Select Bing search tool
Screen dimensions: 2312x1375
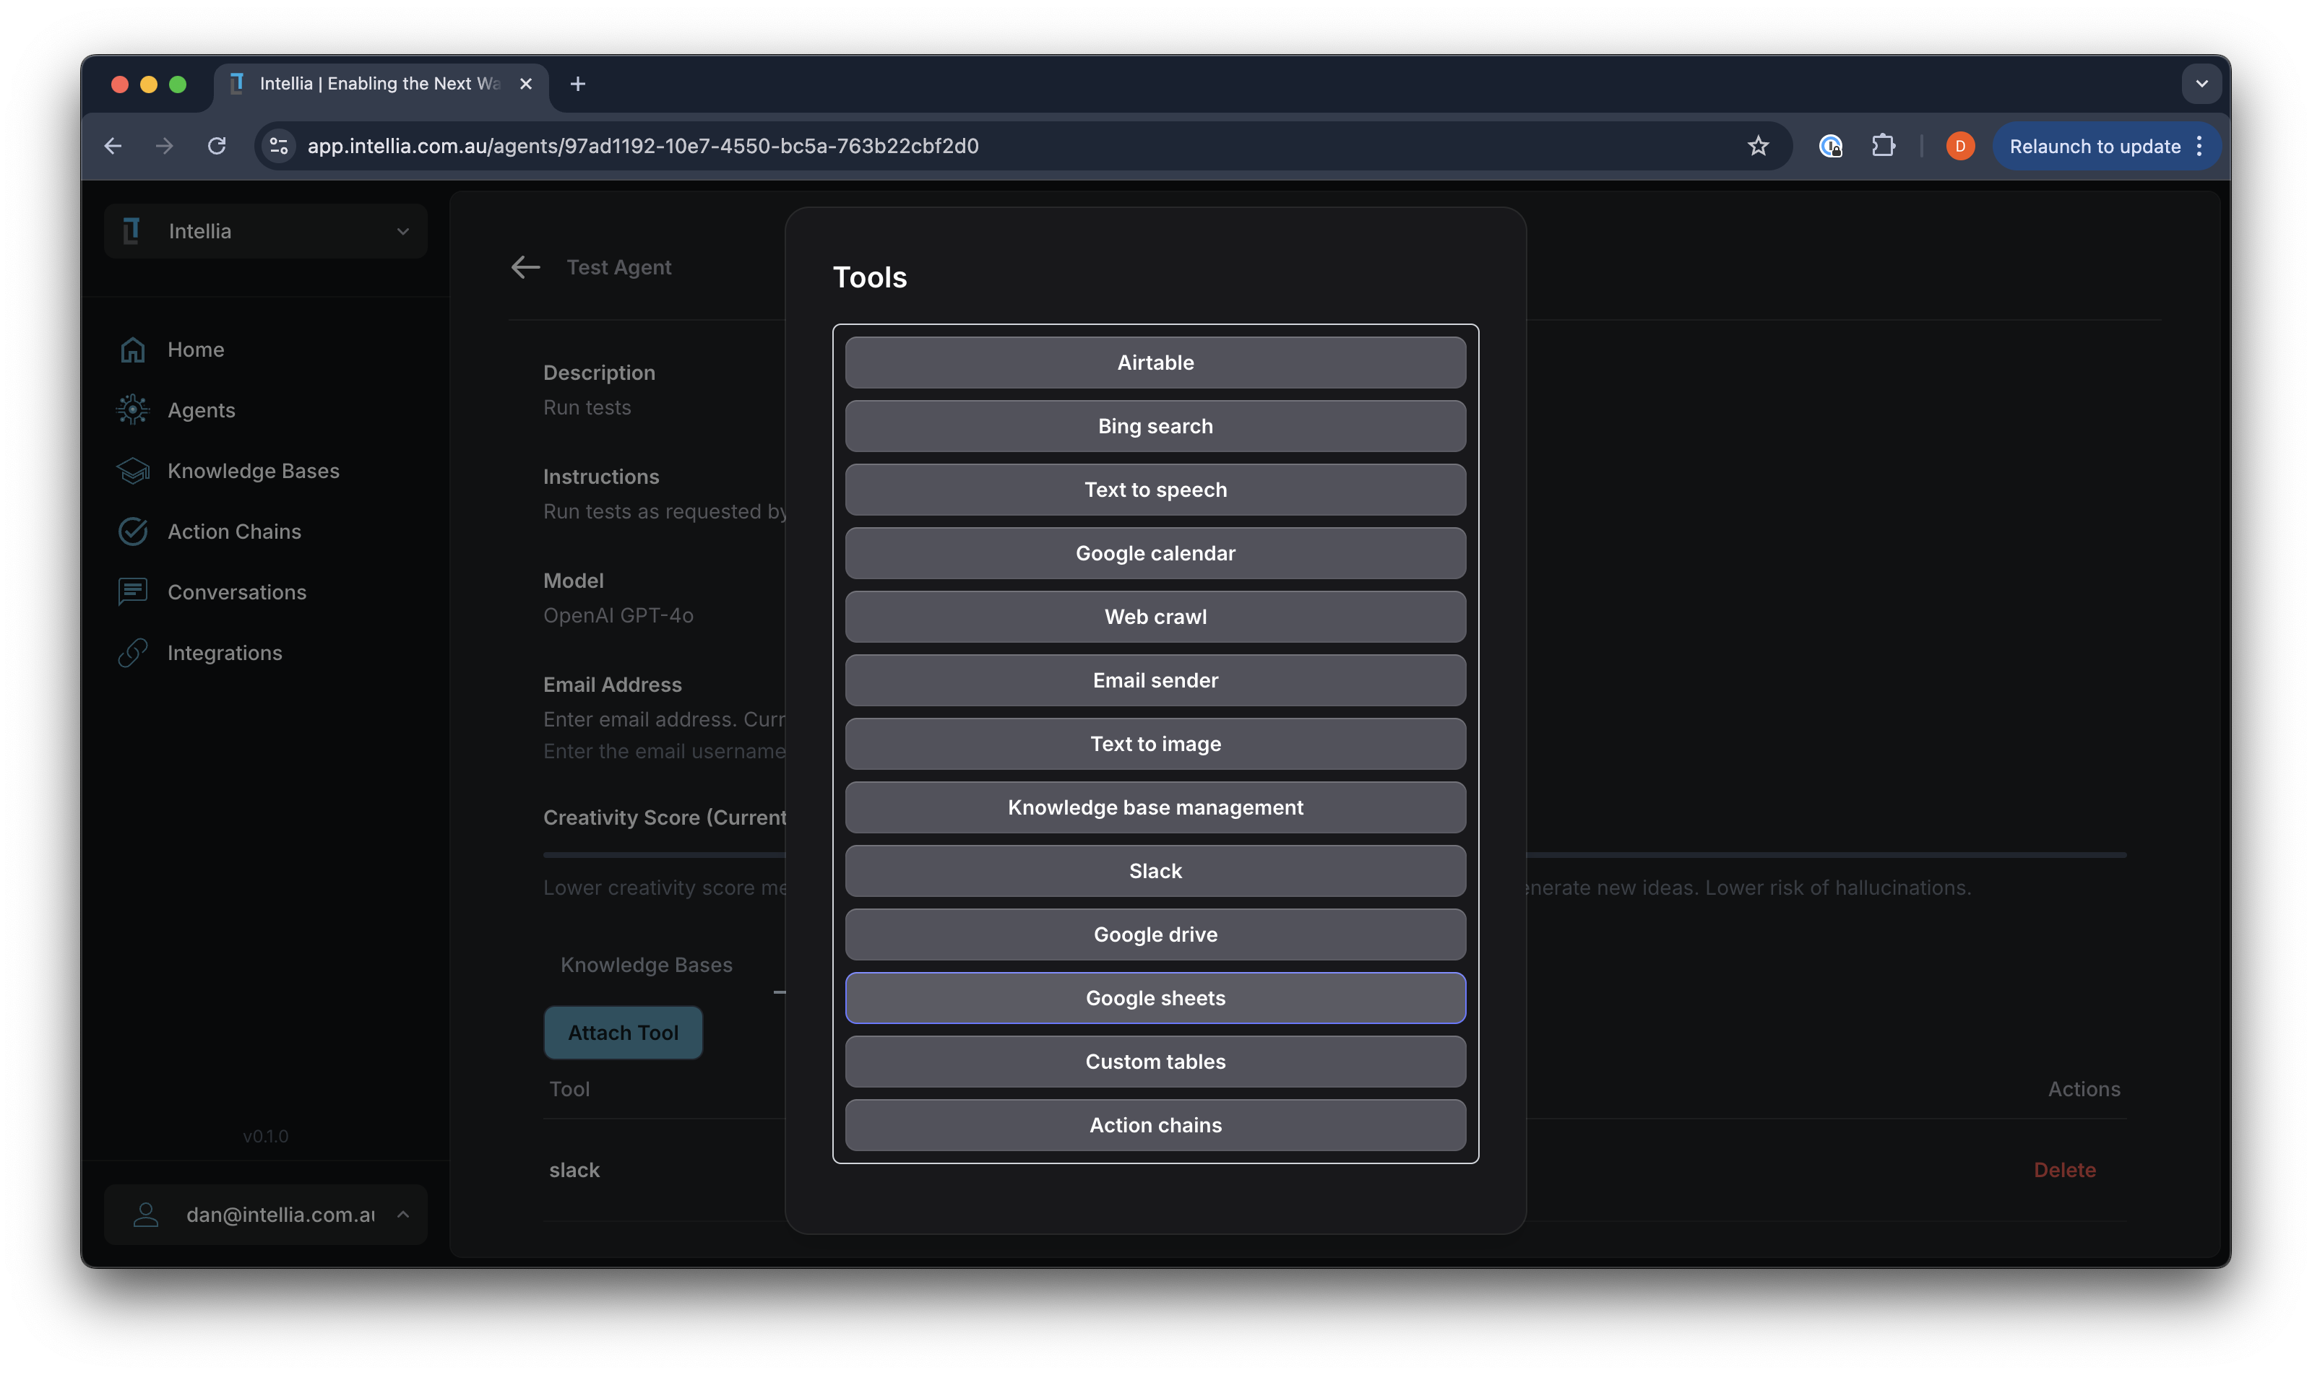pyautogui.click(x=1155, y=426)
